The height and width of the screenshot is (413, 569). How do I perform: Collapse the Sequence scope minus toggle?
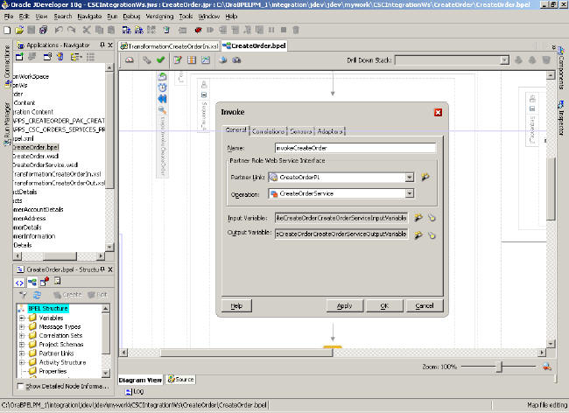click(204, 95)
